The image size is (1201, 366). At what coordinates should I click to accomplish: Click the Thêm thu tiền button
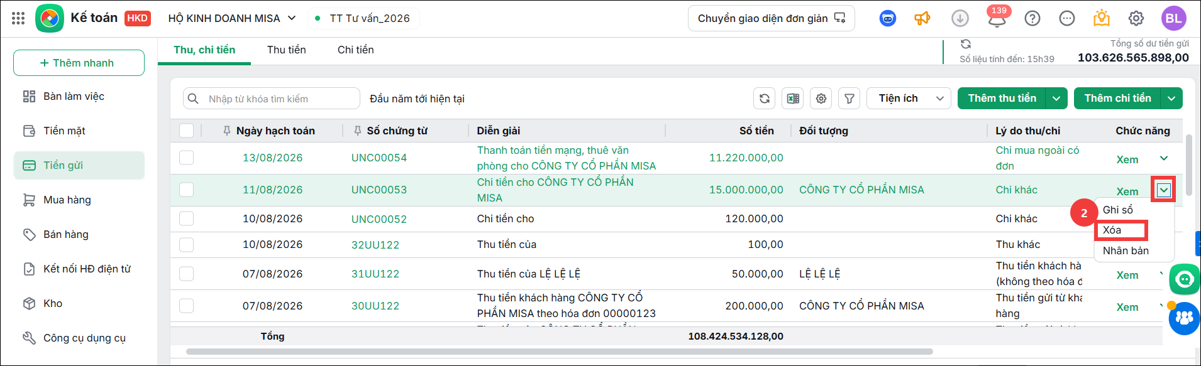click(x=1002, y=99)
